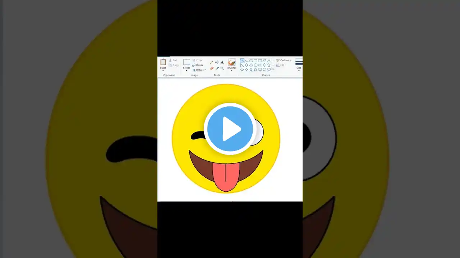Open the Select dropdown arrow
The width and height of the screenshot is (460, 258).
coord(187,71)
